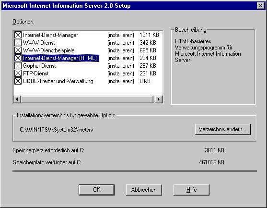This screenshot has height=208, width=267.
Task: Select Internet-Dienst-Manager (HTML) highlighted row text
Action: point(60,58)
